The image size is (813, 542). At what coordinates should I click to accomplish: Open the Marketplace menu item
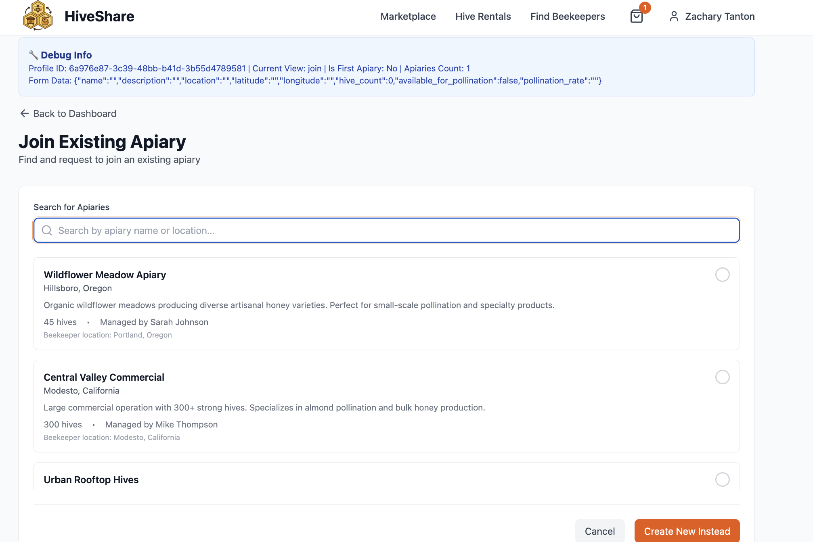(x=408, y=17)
